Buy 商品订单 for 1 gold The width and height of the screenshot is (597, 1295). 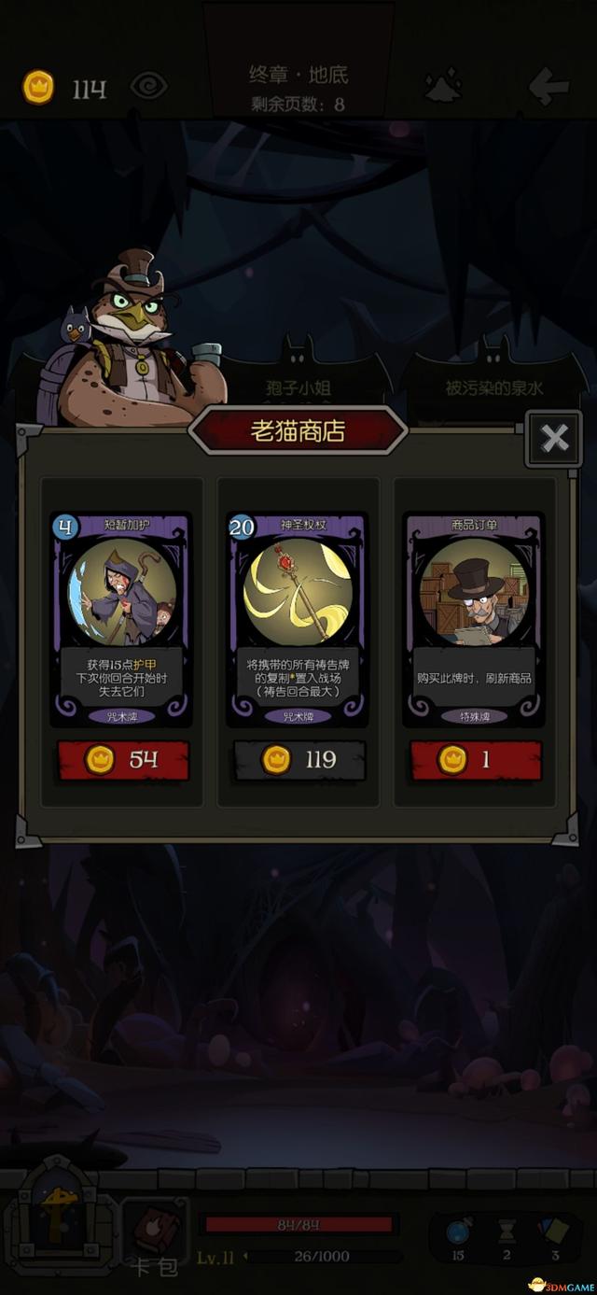(476, 759)
